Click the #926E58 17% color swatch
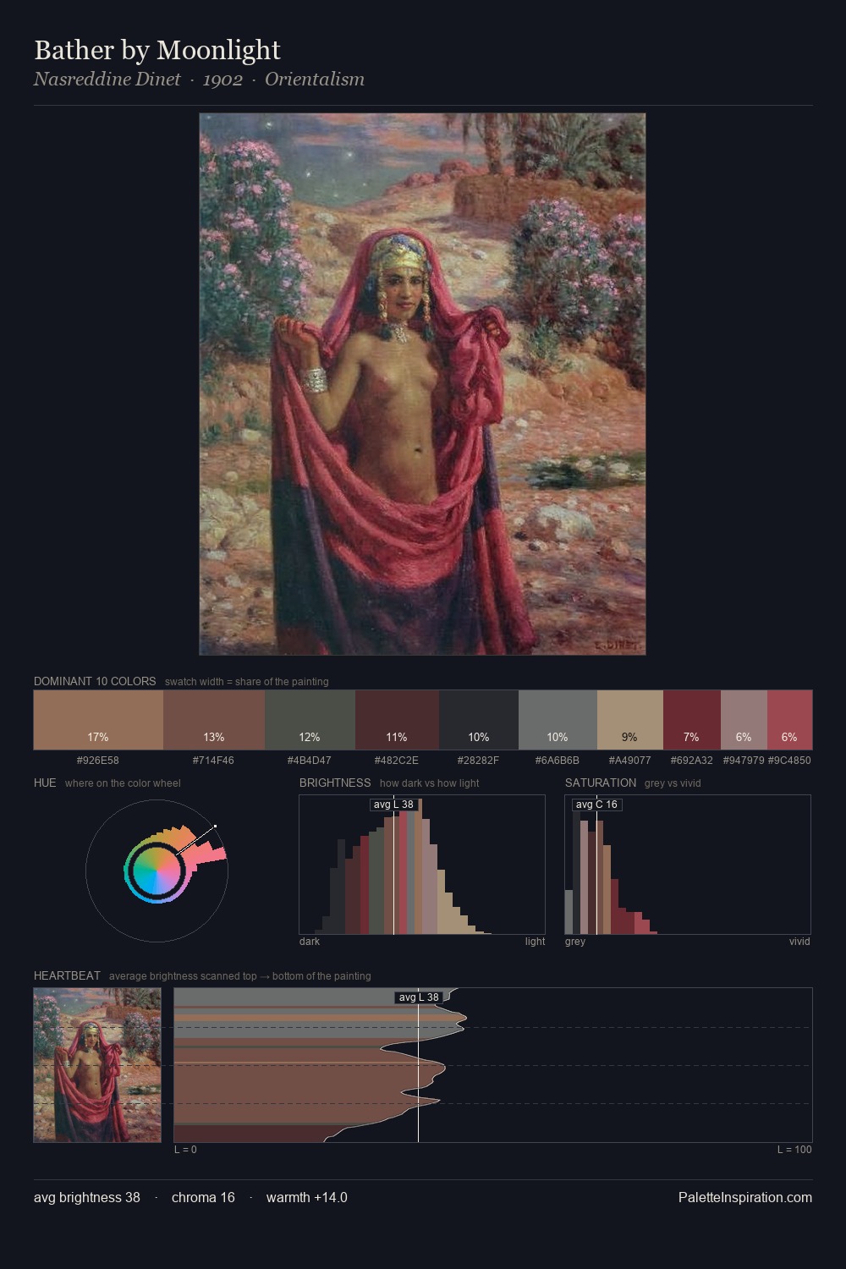Screen dimensions: 846x1269 pos(98,720)
